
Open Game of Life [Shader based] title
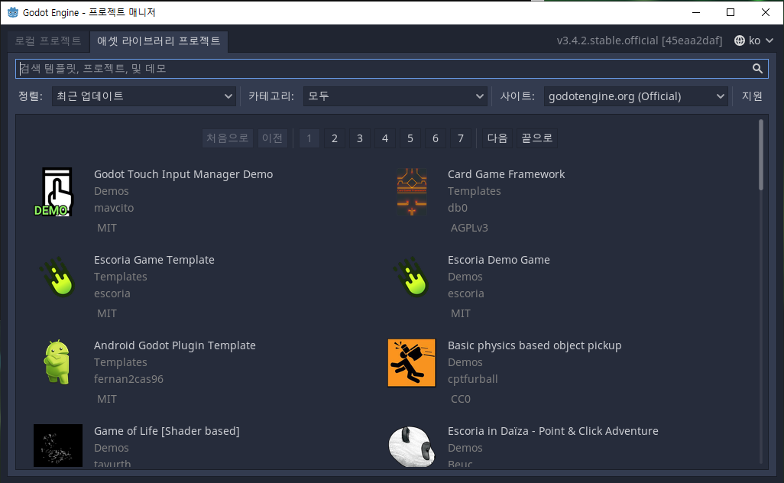click(x=167, y=431)
